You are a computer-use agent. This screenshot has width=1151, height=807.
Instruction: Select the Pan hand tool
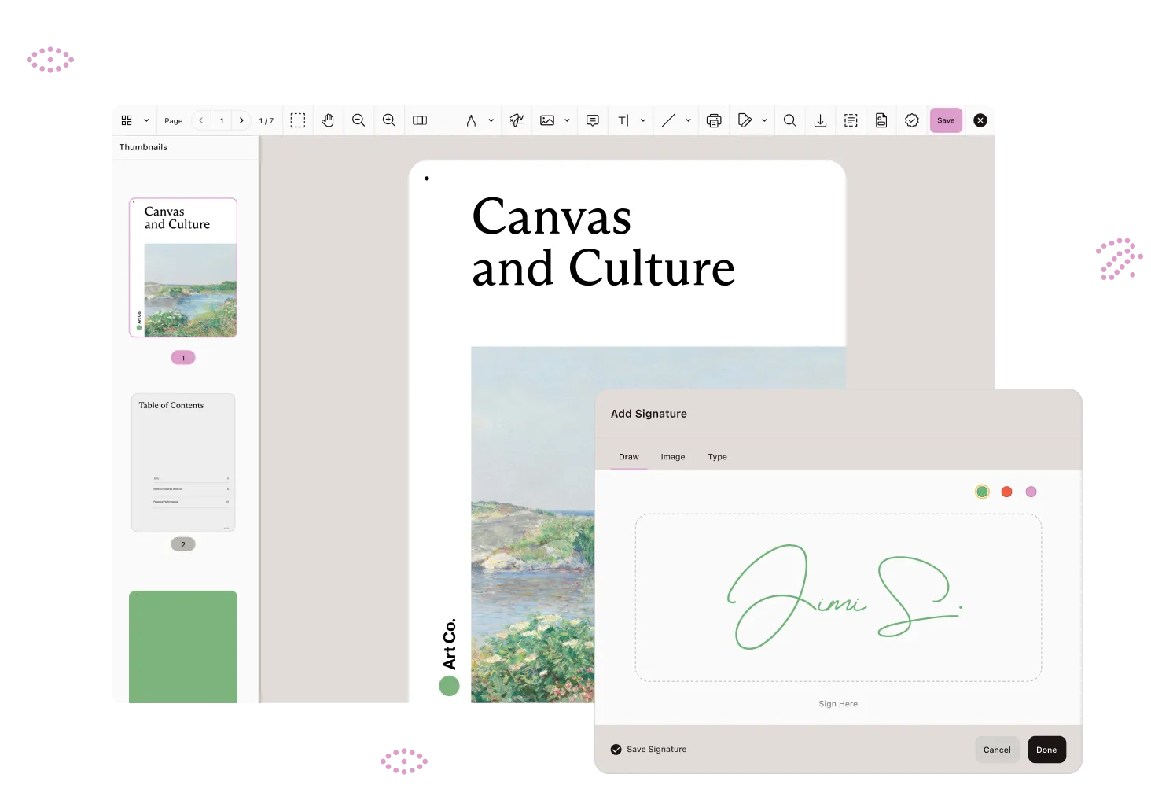pos(328,120)
